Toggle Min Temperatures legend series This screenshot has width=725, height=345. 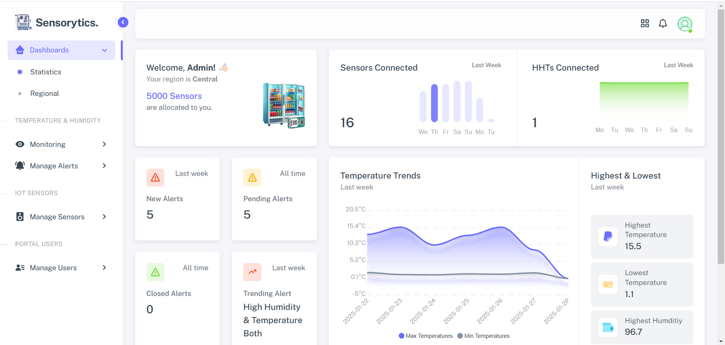click(x=483, y=336)
